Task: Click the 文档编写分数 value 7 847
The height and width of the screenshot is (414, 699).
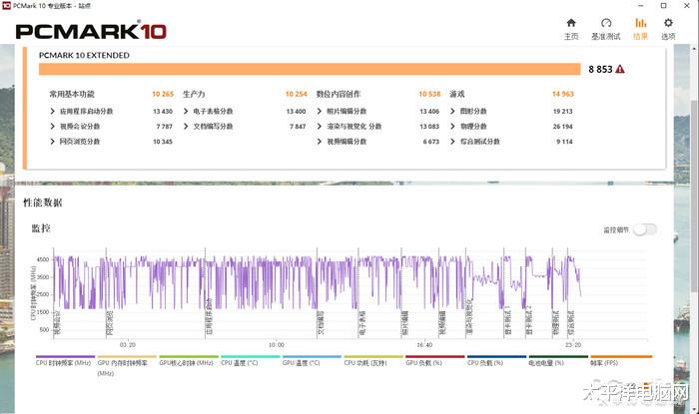Action: [x=298, y=127]
